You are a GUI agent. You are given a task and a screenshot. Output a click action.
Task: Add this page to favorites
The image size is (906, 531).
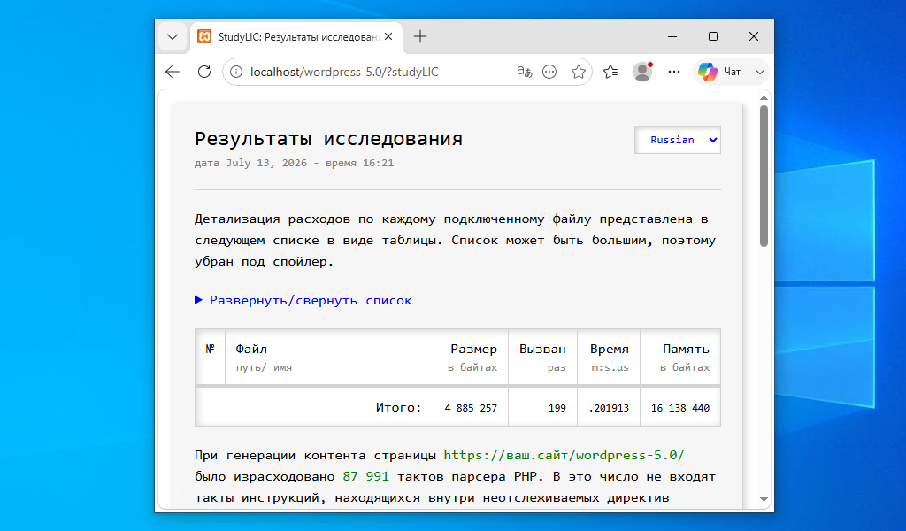tap(579, 72)
